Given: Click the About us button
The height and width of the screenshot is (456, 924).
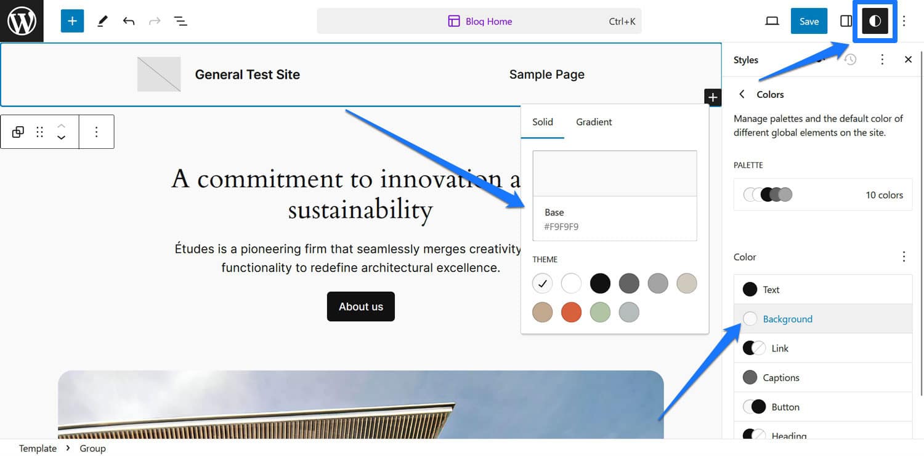Looking at the screenshot, I should (x=361, y=306).
